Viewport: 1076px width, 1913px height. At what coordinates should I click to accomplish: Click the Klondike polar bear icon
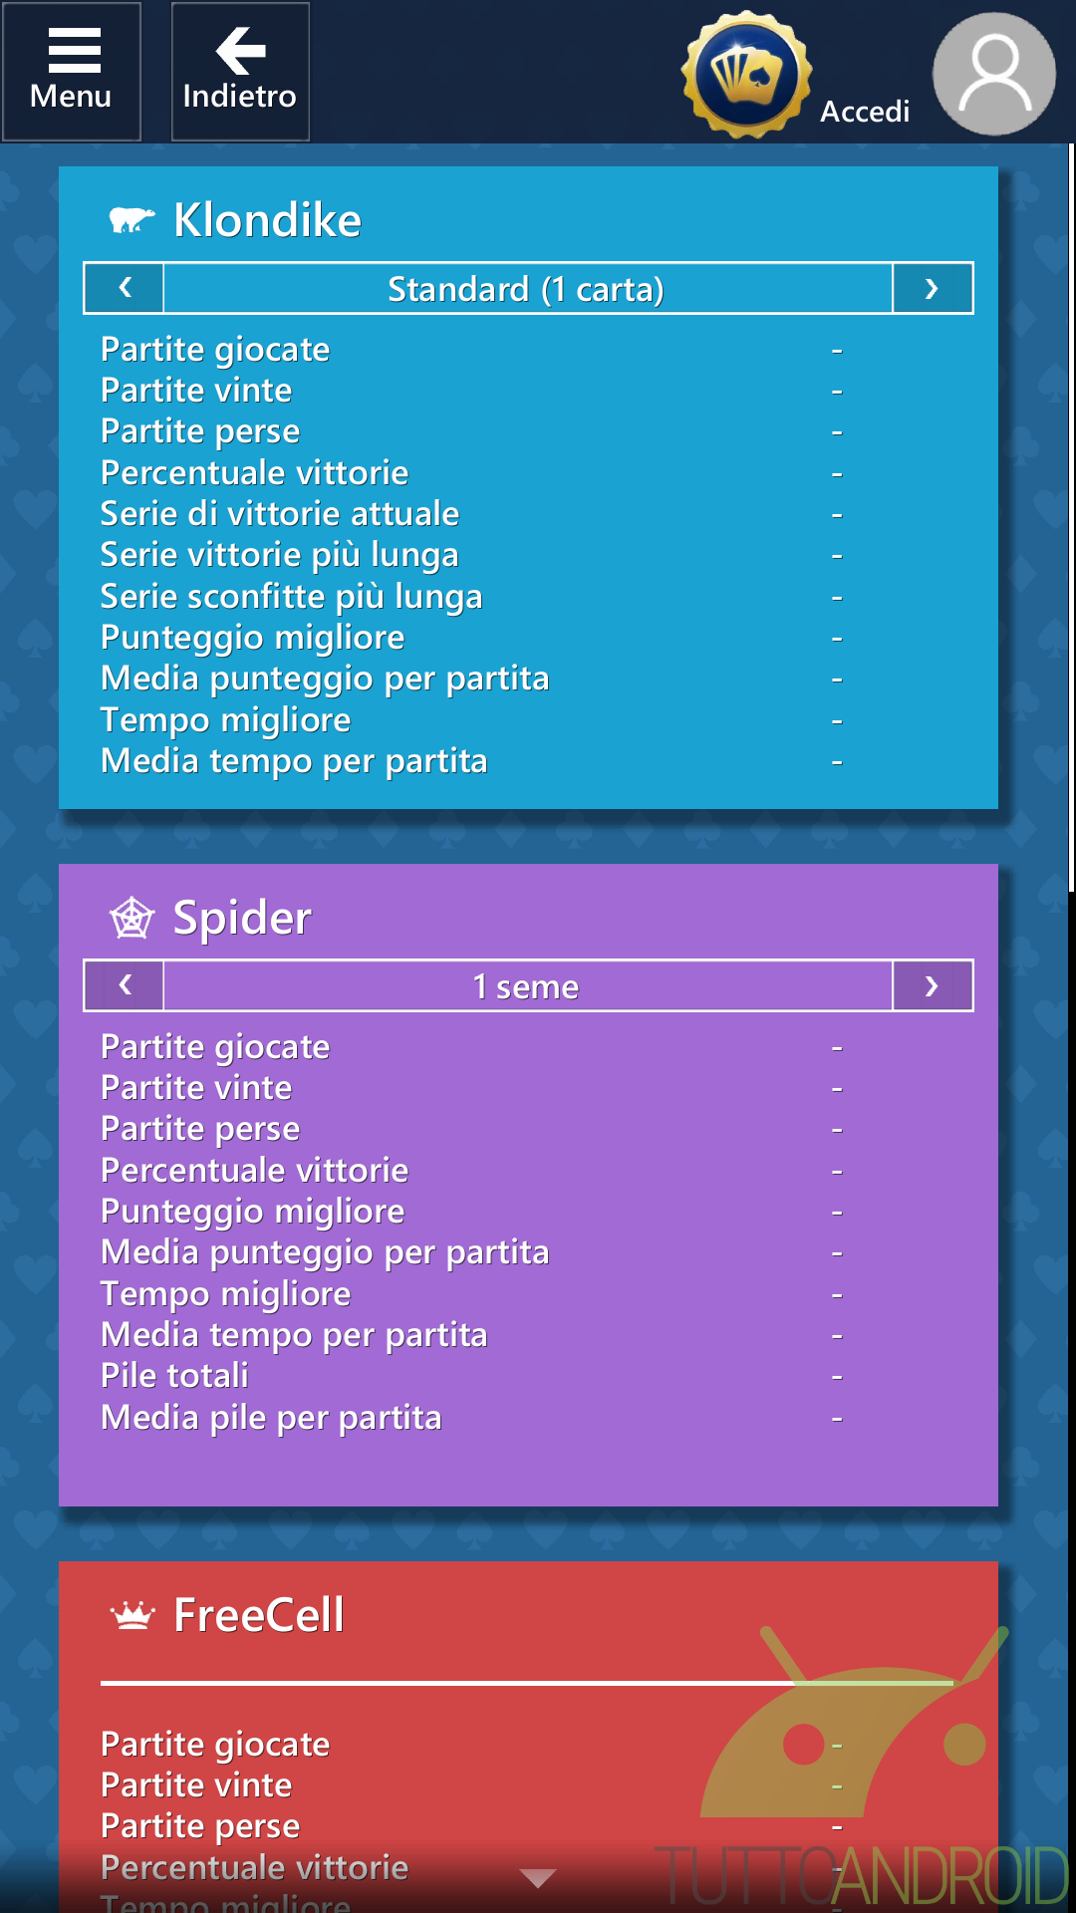click(132, 219)
